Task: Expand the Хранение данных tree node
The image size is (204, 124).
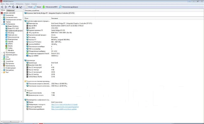Action: (x=2, y=55)
